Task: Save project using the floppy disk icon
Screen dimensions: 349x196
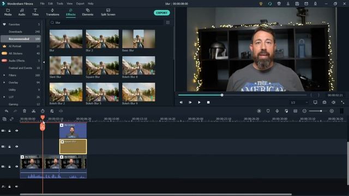Action: (297, 4)
